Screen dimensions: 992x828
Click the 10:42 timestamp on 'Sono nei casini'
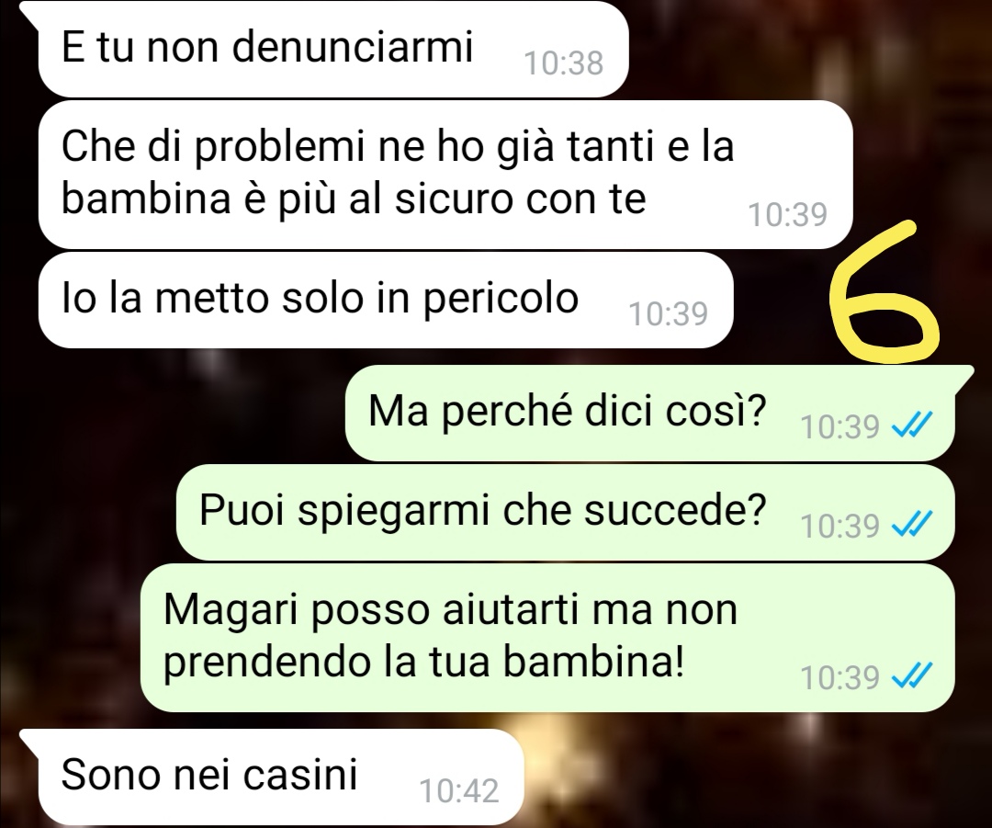coord(459,790)
